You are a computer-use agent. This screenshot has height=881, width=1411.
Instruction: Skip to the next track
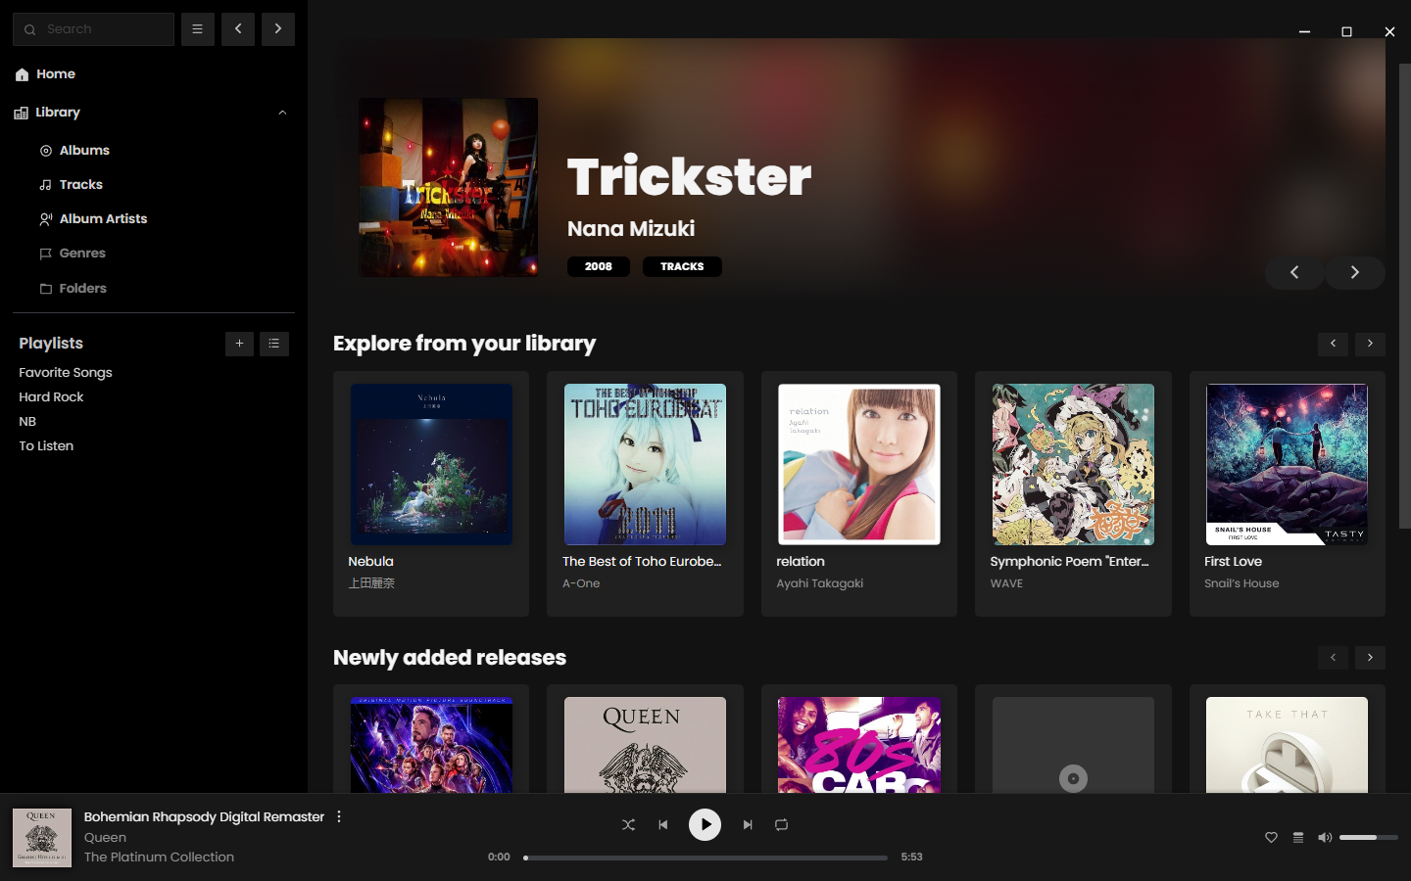point(748,825)
